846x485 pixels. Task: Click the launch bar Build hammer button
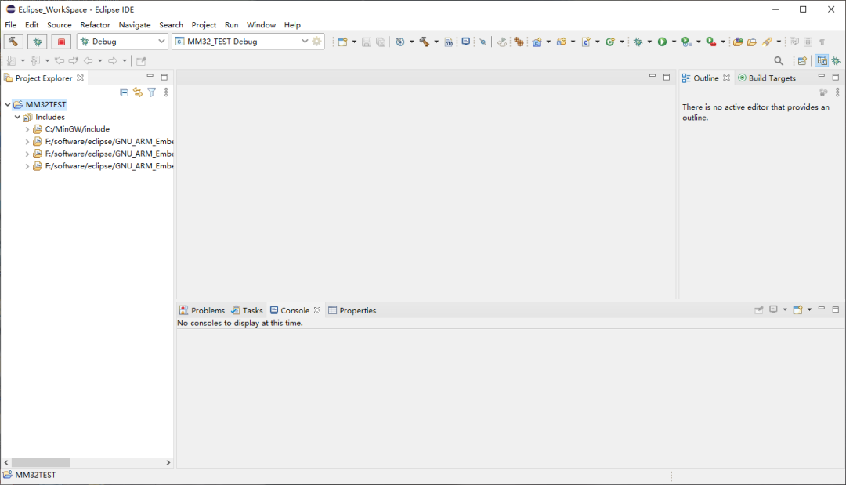coord(13,42)
